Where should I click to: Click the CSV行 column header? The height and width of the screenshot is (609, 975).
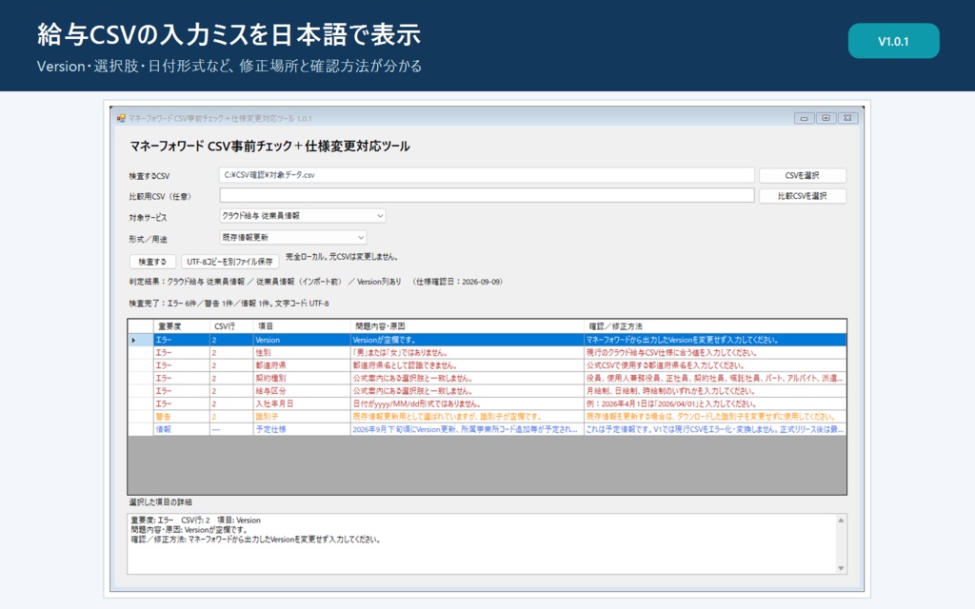click(x=230, y=326)
